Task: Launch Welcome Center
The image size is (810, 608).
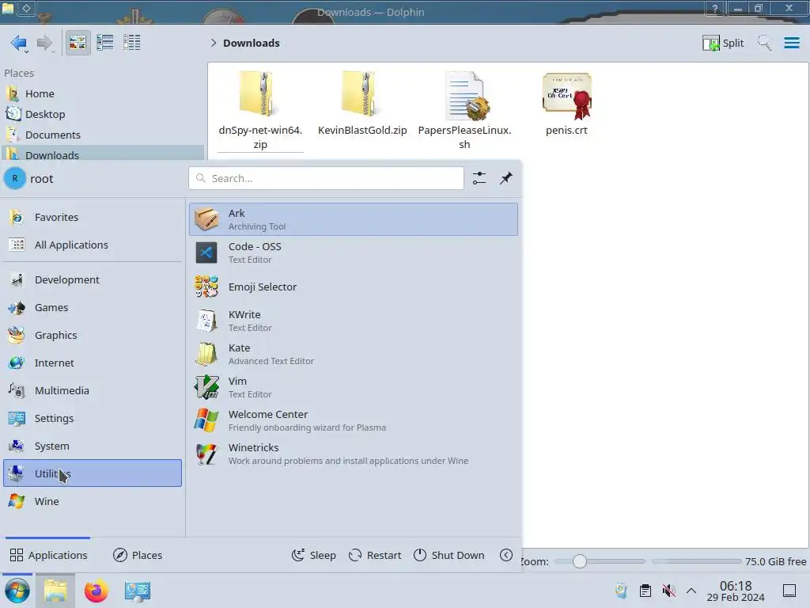Action: point(354,420)
